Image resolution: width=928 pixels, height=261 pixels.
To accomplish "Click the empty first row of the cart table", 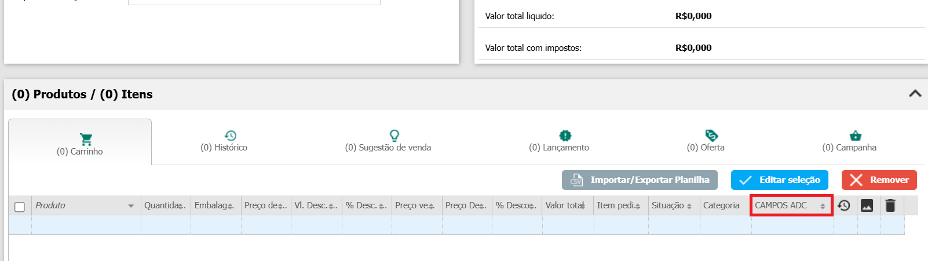I will click(x=456, y=225).
